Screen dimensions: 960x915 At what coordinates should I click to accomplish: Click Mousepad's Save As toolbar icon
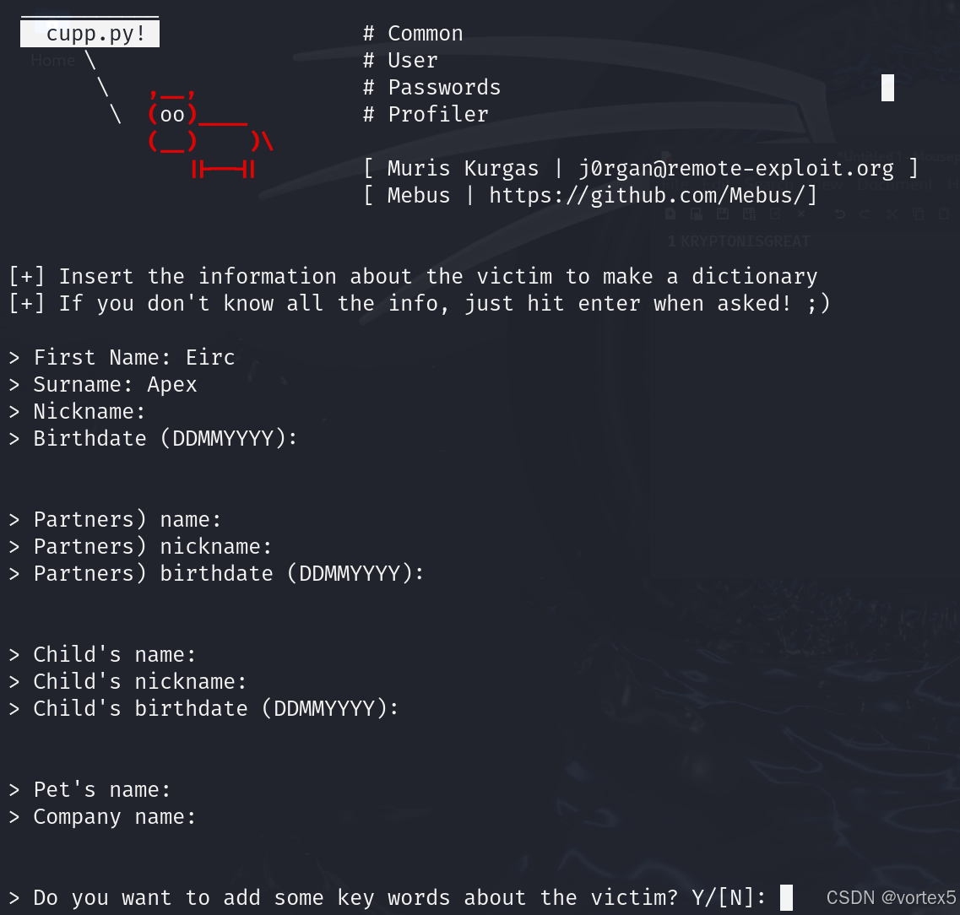(750, 214)
